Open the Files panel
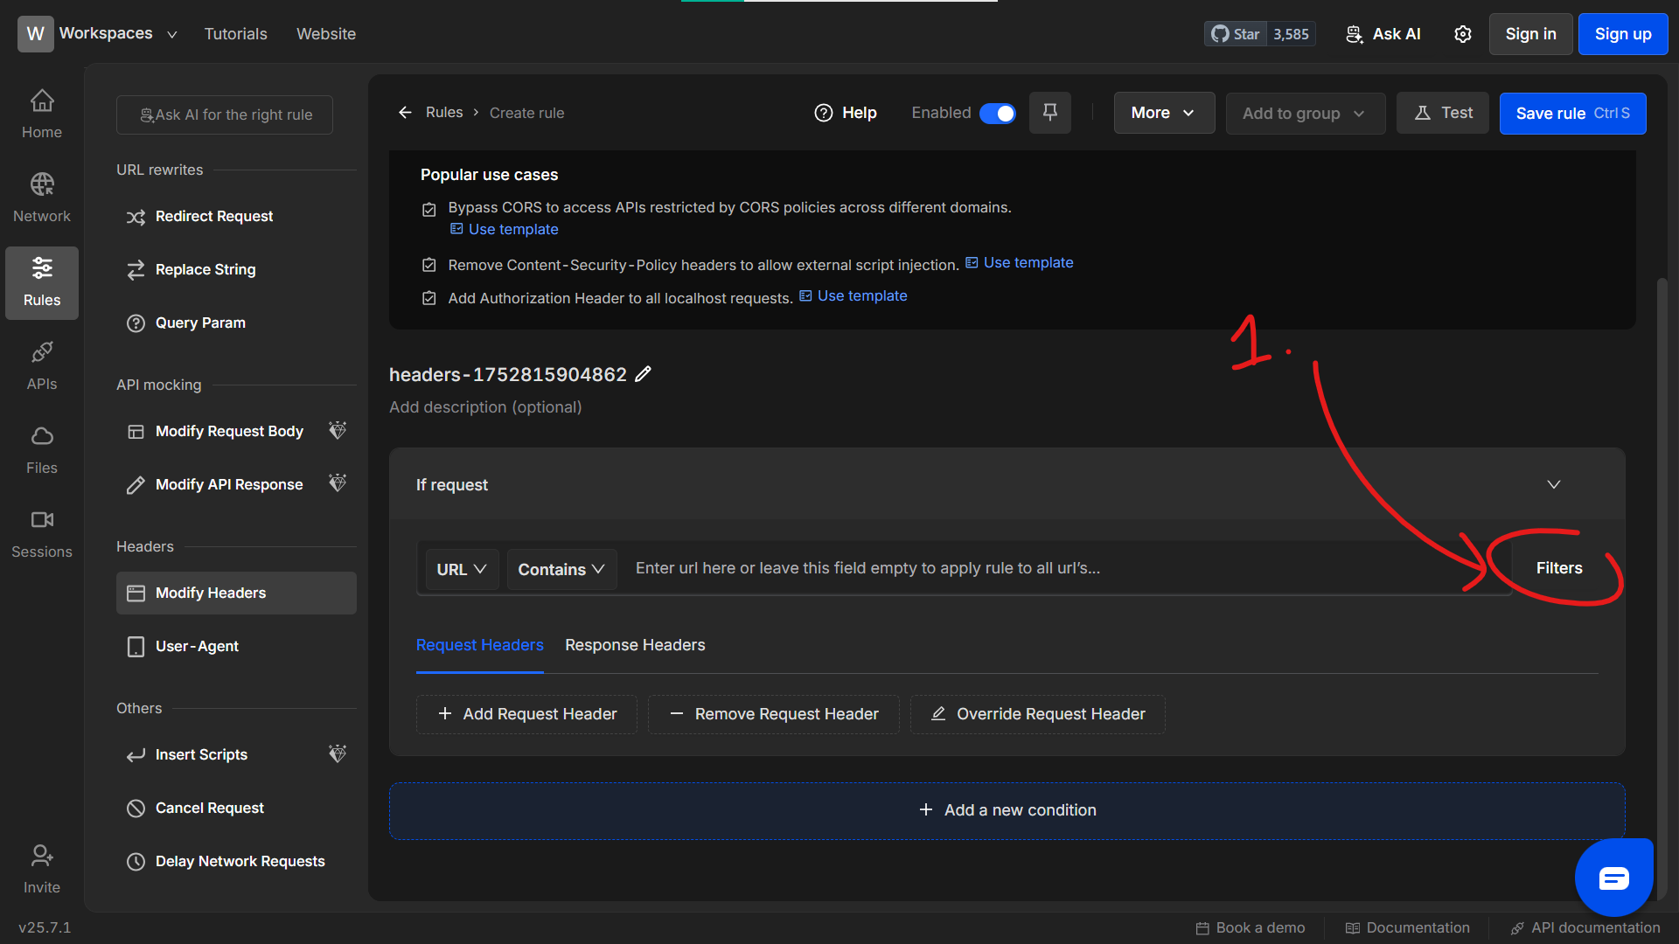The height and width of the screenshot is (944, 1679). coord(41,448)
